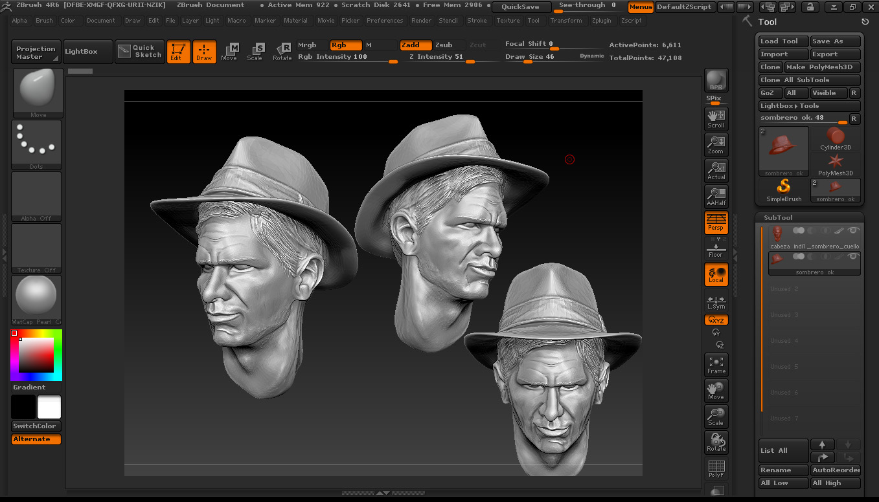879x502 pixels.
Task: Open the Render menu
Action: [x=422, y=21]
